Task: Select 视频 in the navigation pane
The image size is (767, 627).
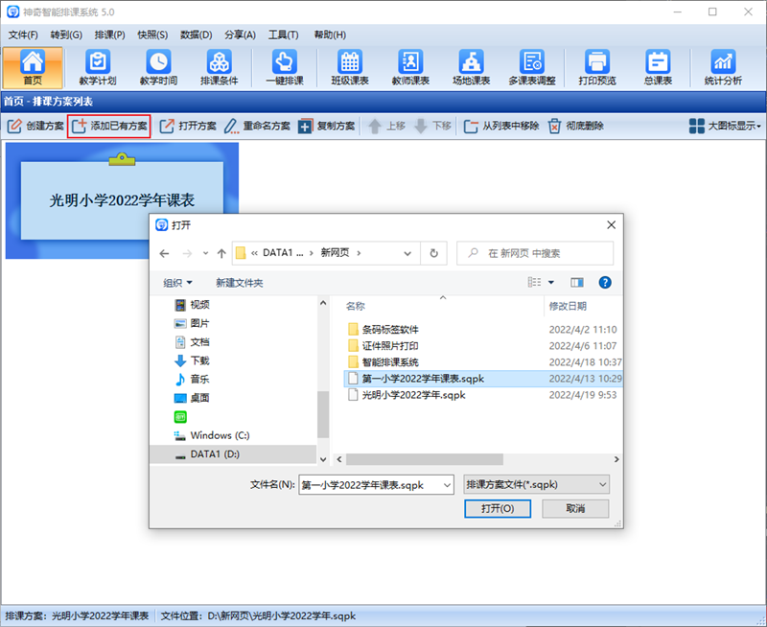Action: [192, 305]
